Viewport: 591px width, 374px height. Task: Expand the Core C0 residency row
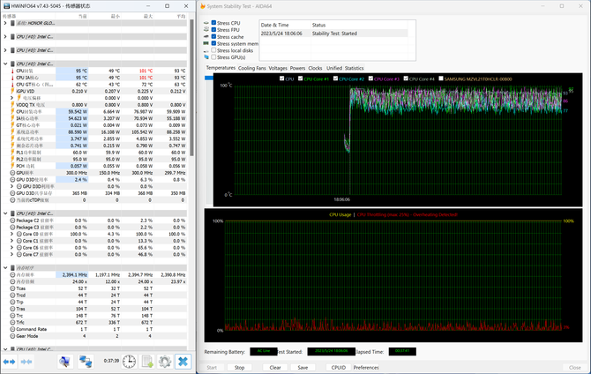(11, 234)
